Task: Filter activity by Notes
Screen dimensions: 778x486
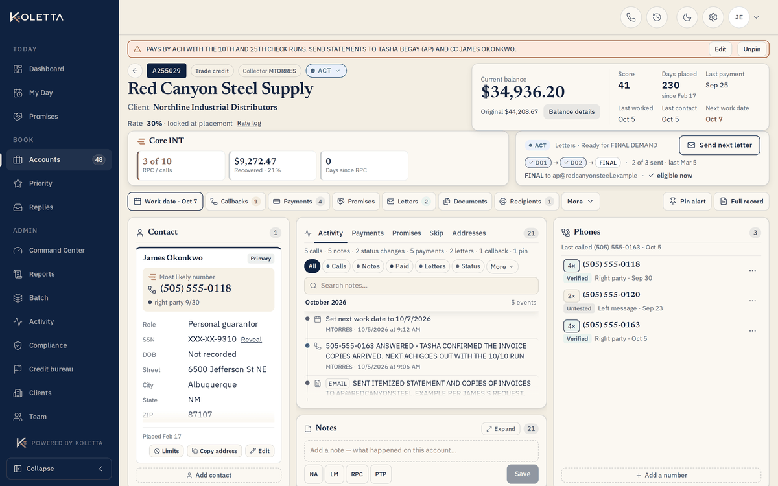Action: click(x=368, y=266)
